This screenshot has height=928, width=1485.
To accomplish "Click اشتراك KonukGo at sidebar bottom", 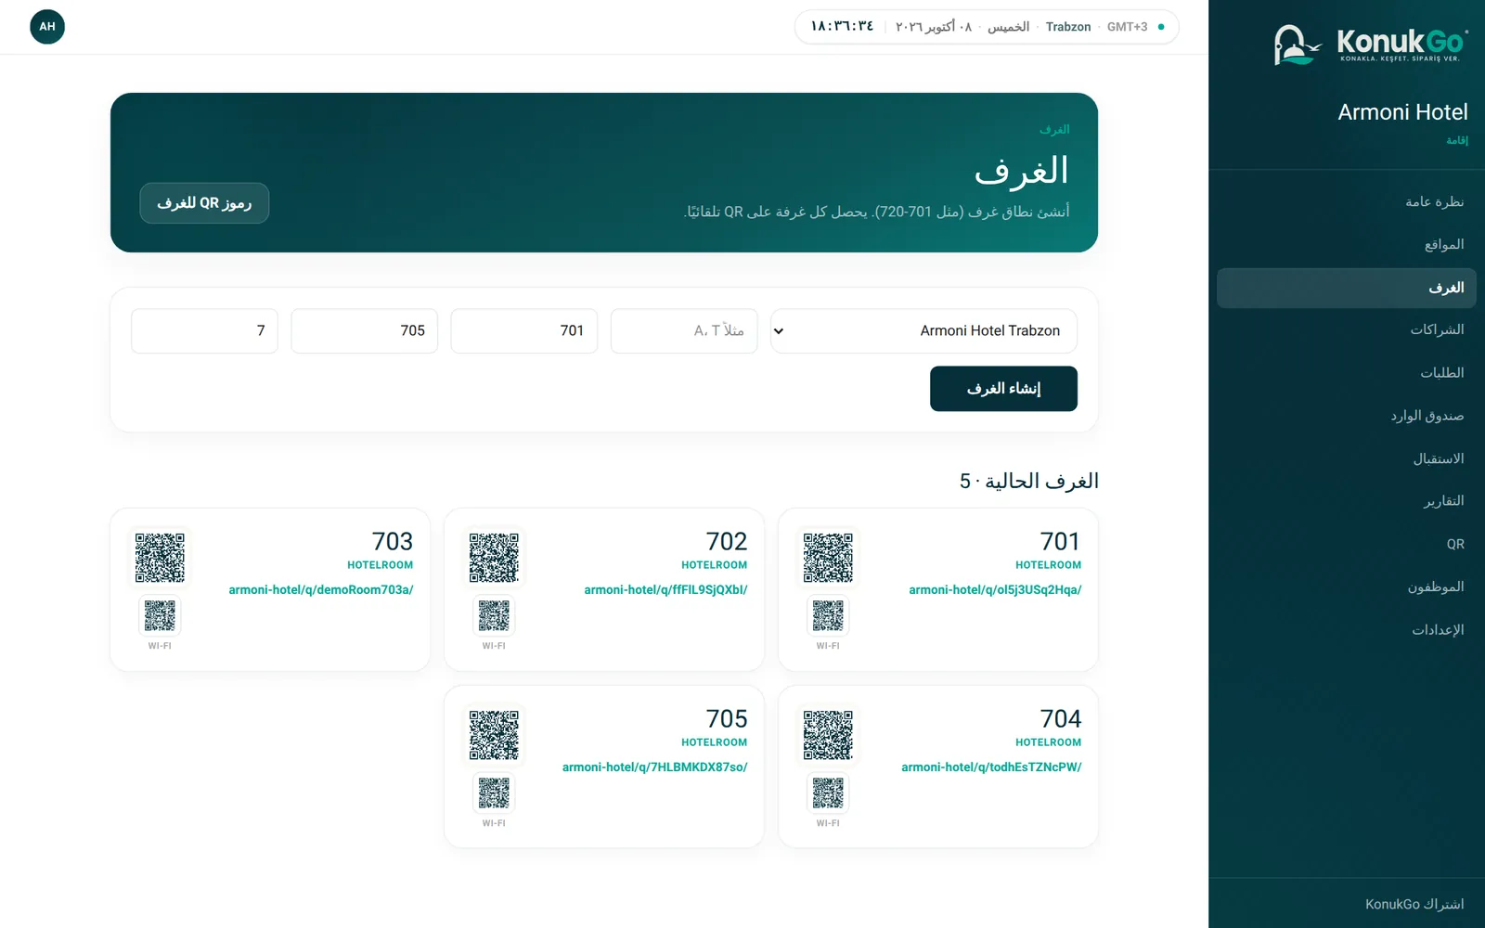I will (x=1414, y=904).
